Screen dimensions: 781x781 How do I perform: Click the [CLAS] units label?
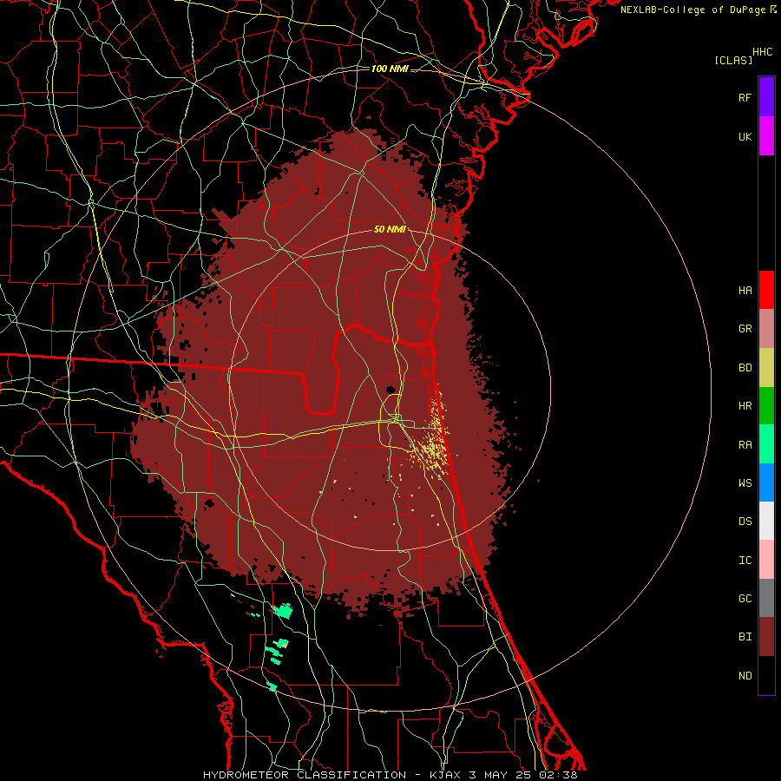pos(733,60)
